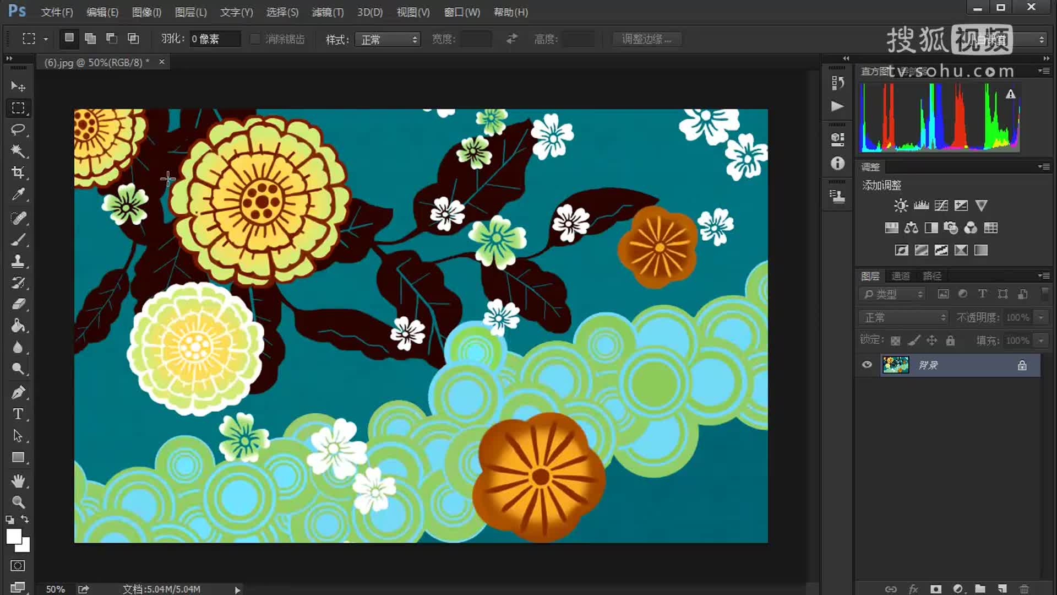This screenshot has height=595, width=1057.
Task: Select the Horizontal Type tool
Action: (18, 414)
